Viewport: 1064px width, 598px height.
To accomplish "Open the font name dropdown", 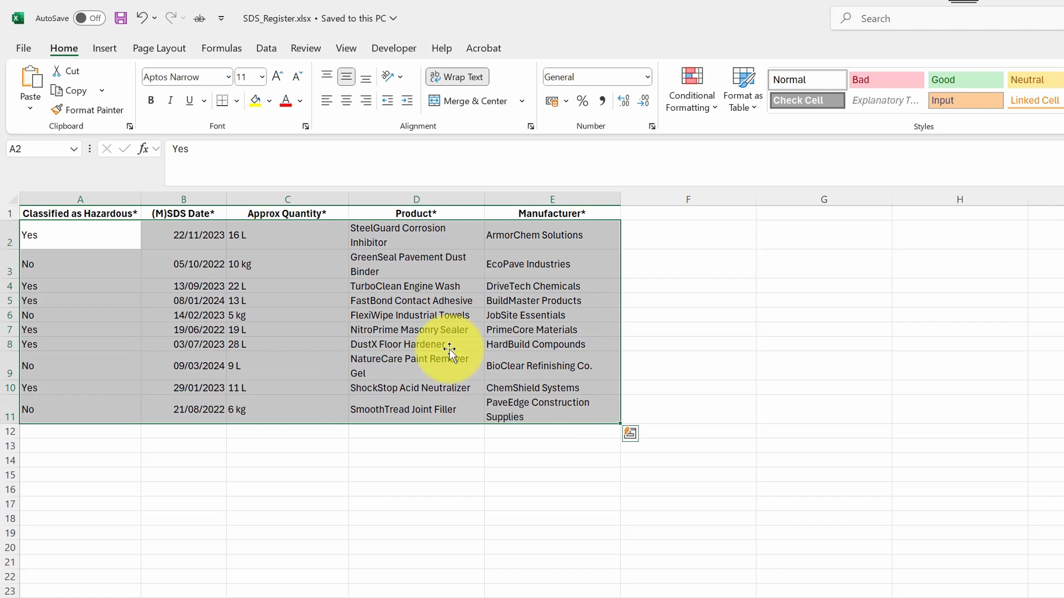I will point(228,77).
